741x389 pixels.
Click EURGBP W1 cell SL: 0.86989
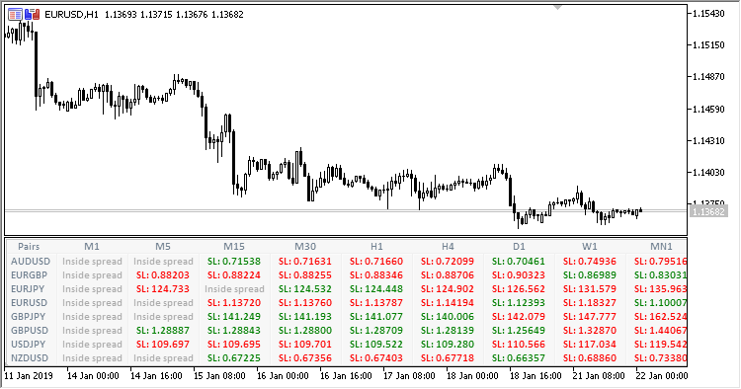[x=589, y=274]
